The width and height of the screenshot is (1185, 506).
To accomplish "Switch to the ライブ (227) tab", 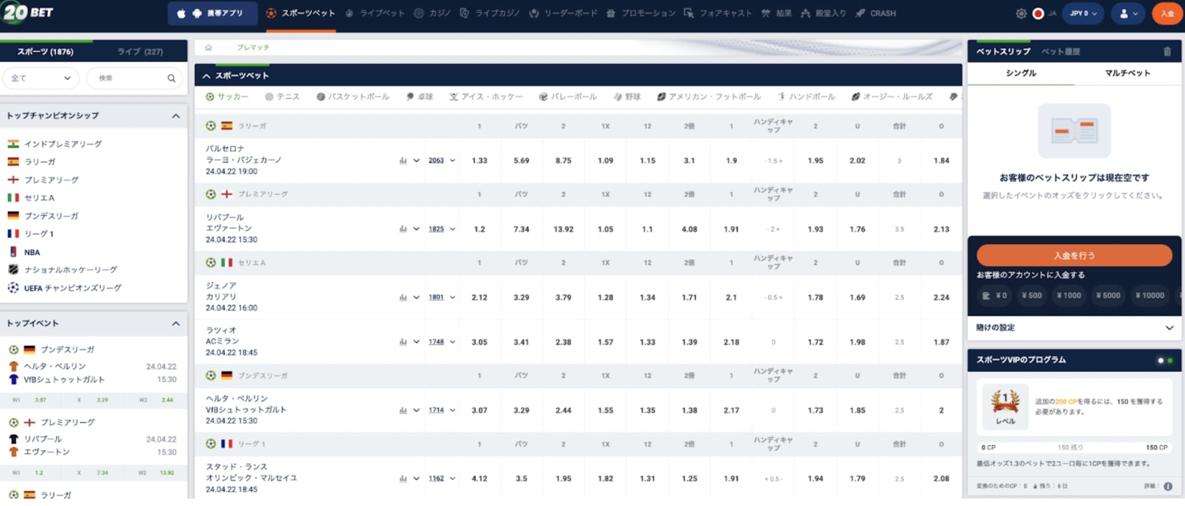I will pyautogui.click(x=140, y=52).
